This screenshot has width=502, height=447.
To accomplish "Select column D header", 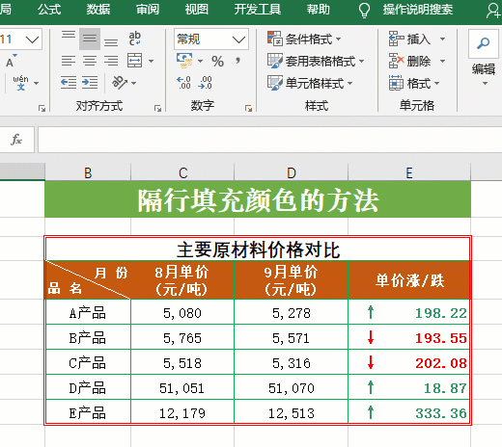I will (x=292, y=172).
